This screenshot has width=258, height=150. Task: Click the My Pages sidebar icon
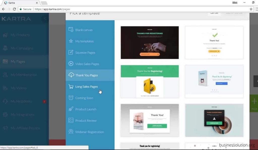(x=5, y=61)
